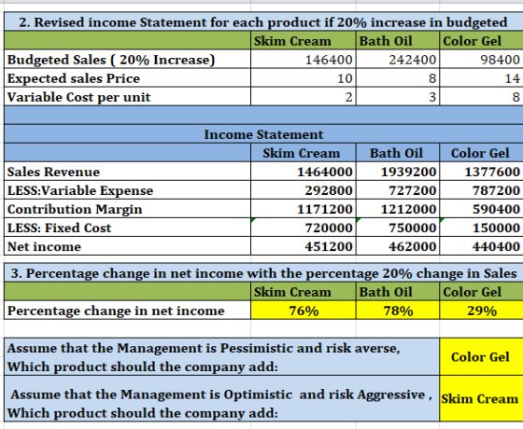Click Skim Cream header in section 3
This screenshot has height=429, width=523.
304,292
